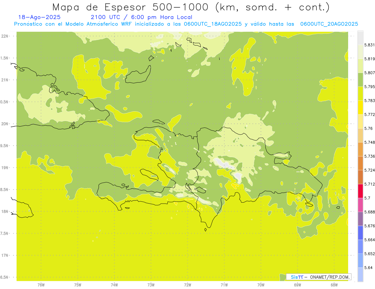Click the legend value '5.7'
The height and width of the screenshot is (289, 375).
tap(367, 198)
